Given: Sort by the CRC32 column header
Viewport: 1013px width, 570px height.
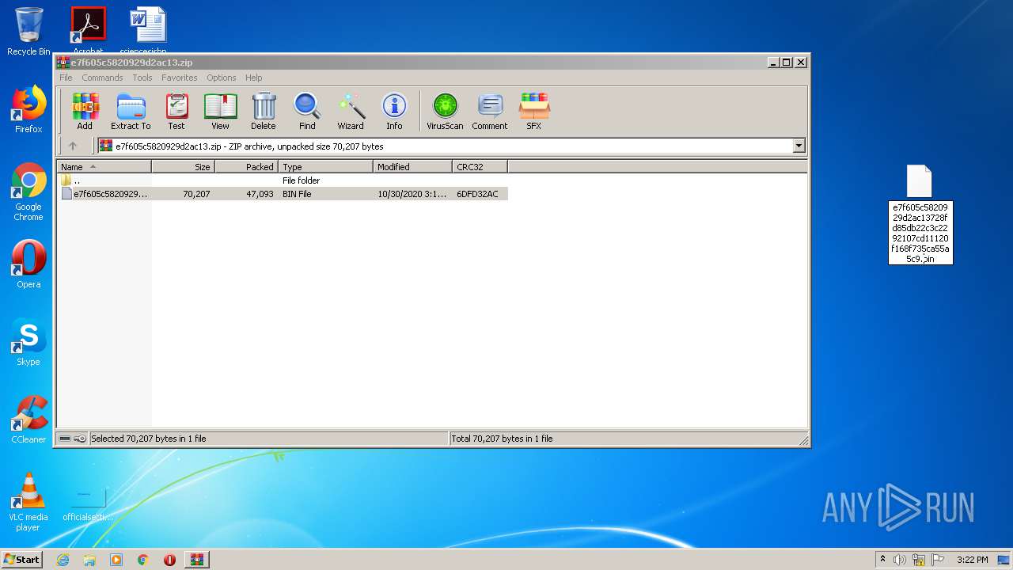Looking at the screenshot, I should pos(480,166).
